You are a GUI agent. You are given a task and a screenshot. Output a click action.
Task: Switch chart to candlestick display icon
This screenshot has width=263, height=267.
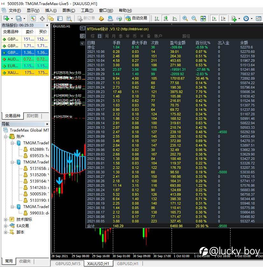(165, 18)
